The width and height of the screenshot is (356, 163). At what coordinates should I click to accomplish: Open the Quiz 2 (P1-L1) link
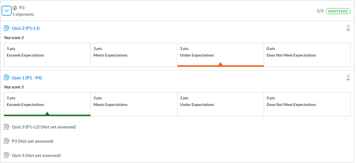click(x=26, y=28)
